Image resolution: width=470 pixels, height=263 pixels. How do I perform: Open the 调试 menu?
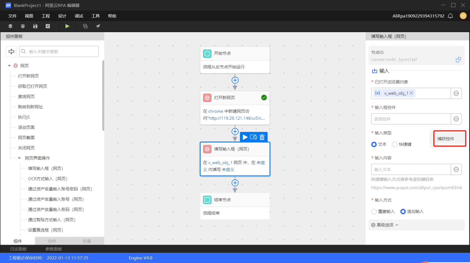pyautogui.click(x=79, y=16)
